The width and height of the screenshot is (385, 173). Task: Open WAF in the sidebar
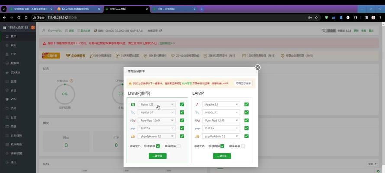point(18,99)
